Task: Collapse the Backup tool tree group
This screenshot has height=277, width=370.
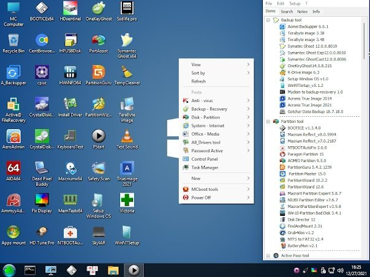Action: click(268, 20)
